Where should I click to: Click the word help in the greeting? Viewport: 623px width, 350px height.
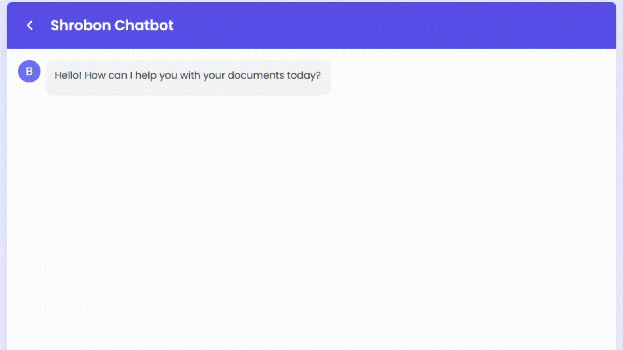pyautogui.click(x=146, y=75)
